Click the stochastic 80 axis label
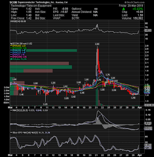The width and height of the screenshot is (154, 157). coord(147,137)
